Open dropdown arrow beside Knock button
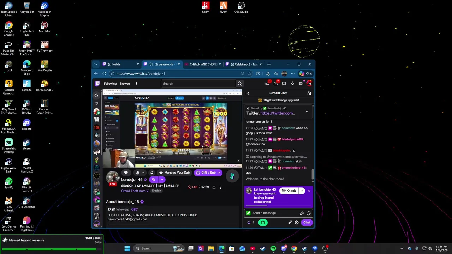 302,191
